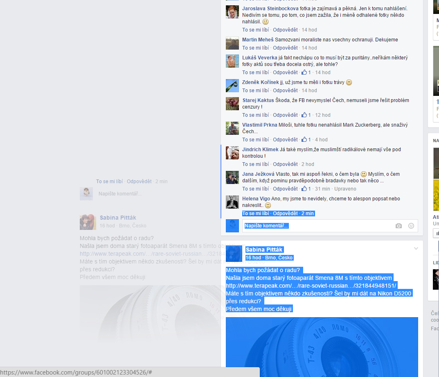The width and height of the screenshot is (439, 377).
Task: Reply to Helena Vigo's comment
Action: [x=285, y=213]
